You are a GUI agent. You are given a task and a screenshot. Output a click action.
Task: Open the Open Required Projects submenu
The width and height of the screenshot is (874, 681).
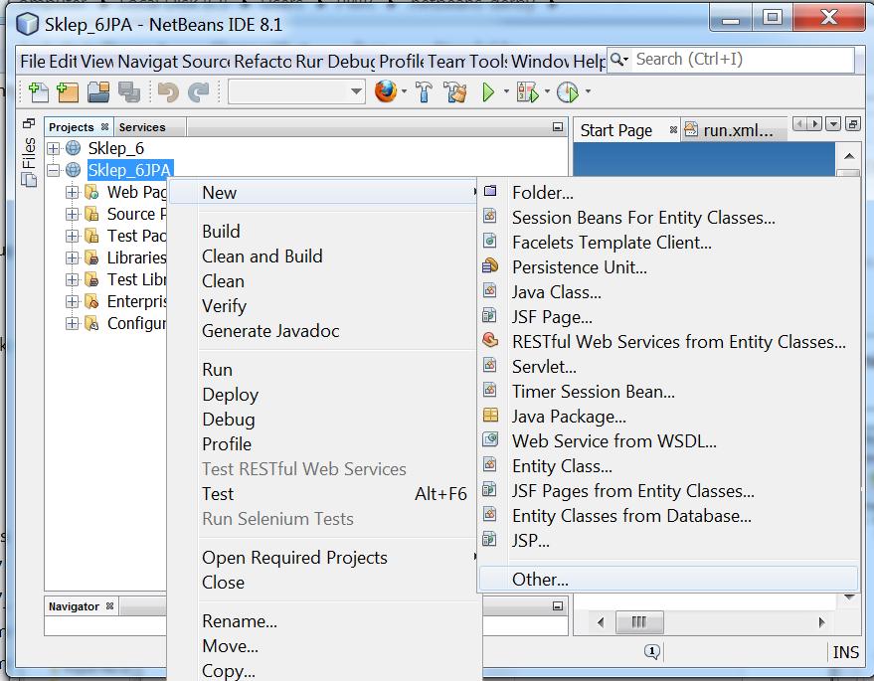pos(294,558)
